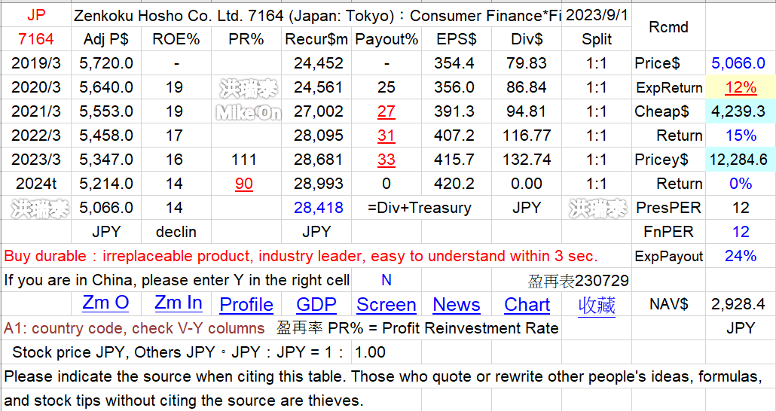Select the 2020/3 row label
The height and width of the screenshot is (411, 776).
tap(35, 87)
